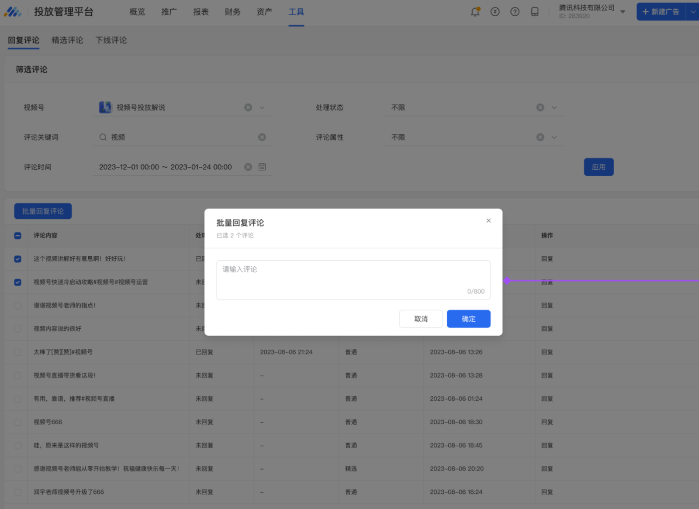Click 回复 for 太棒了[赞][赞]#视频号 row
Image resolution: width=699 pixels, height=509 pixels.
(547, 352)
